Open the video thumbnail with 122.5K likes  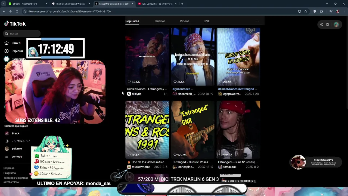pyautogui.click(x=238, y=130)
